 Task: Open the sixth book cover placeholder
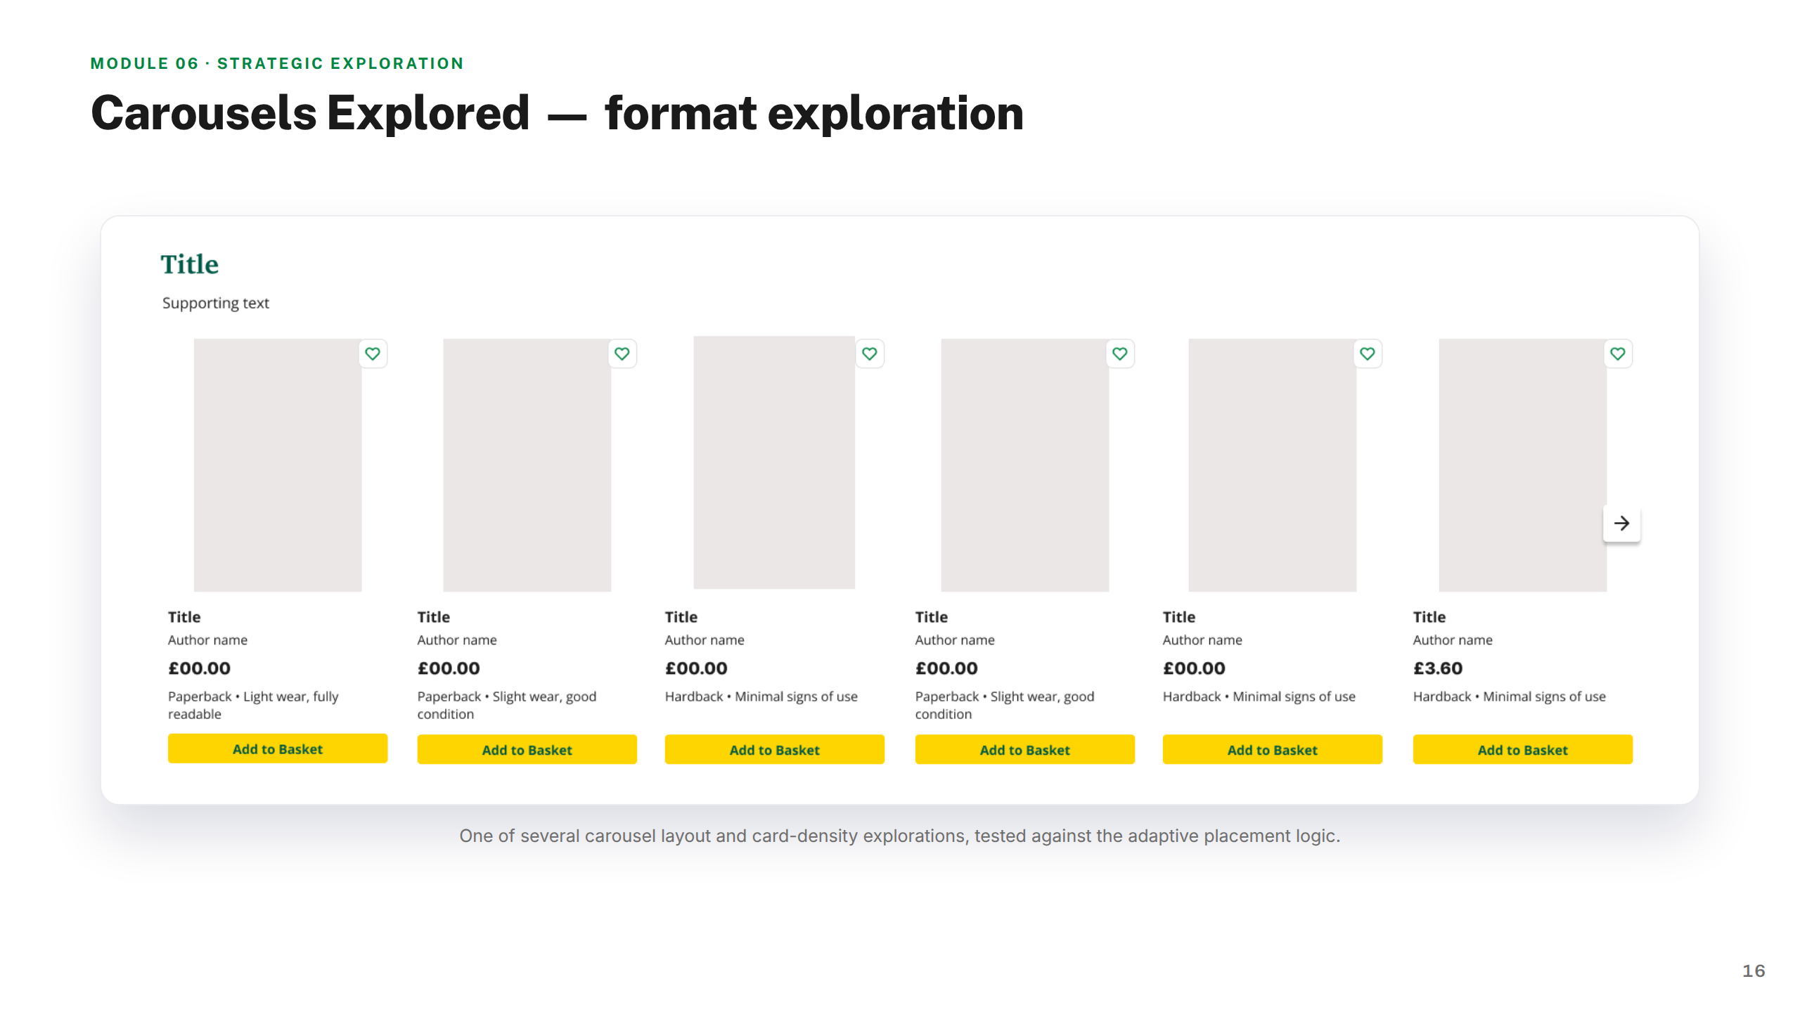point(1523,465)
